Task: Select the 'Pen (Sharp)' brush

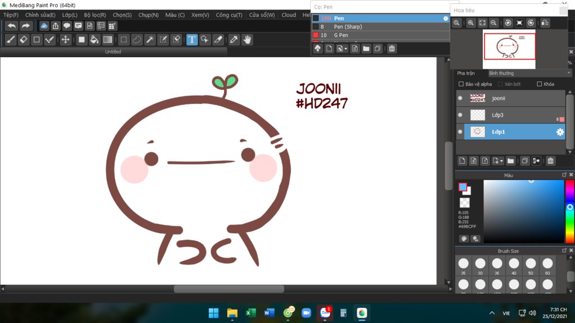Action: point(381,27)
